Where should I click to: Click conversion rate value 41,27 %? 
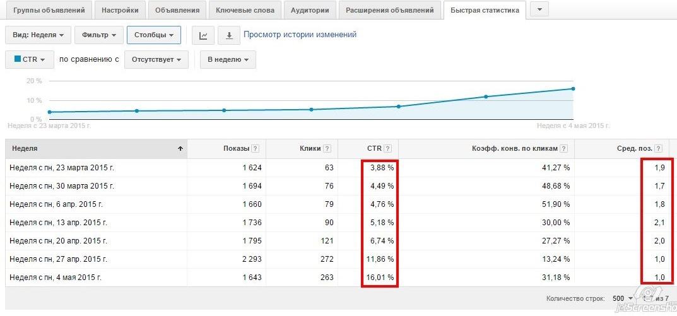coord(556,168)
